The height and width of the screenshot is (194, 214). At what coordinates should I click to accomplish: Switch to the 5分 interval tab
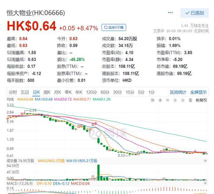coord(141,92)
